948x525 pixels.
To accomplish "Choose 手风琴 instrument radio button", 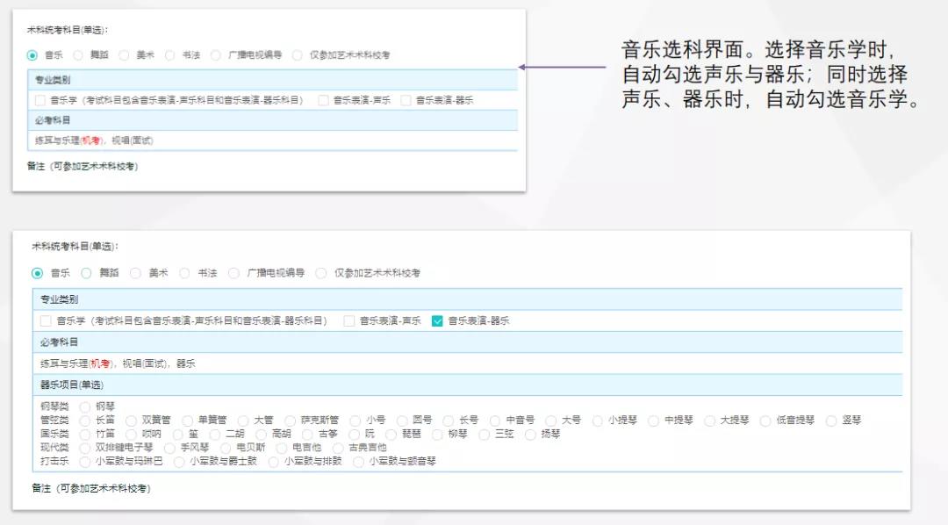I will (169, 448).
